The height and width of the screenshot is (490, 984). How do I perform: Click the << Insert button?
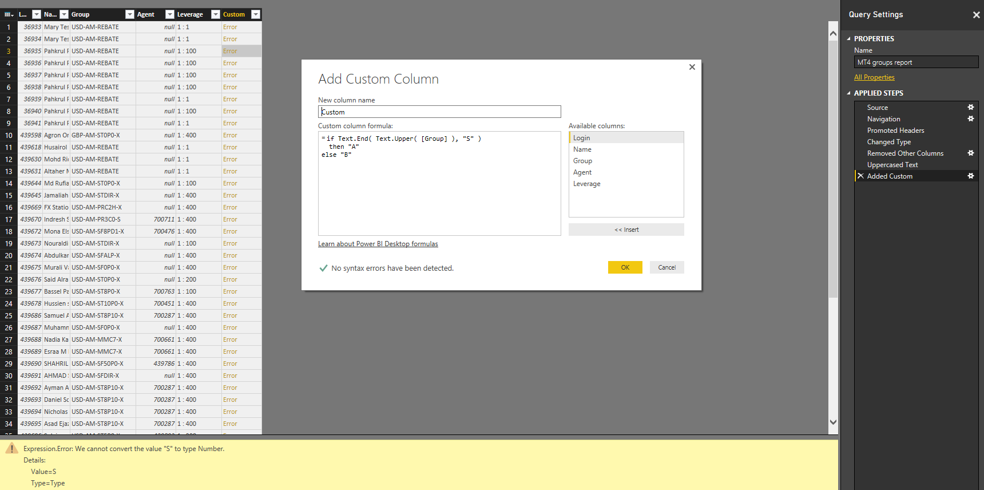click(626, 230)
